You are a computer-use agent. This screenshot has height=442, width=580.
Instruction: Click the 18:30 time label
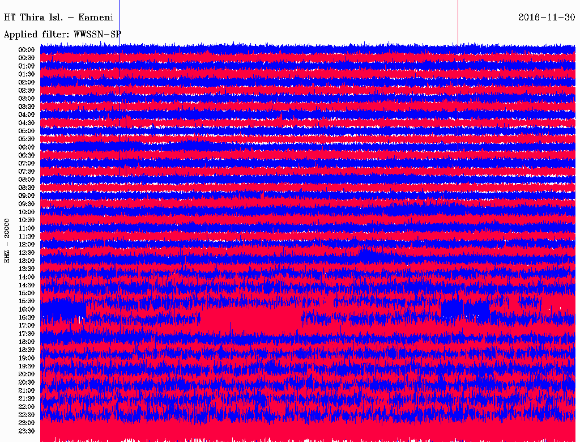pyautogui.click(x=27, y=350)
